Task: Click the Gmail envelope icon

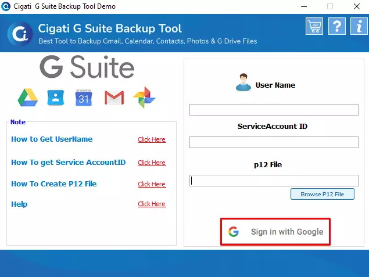Action: click(114, 98)
